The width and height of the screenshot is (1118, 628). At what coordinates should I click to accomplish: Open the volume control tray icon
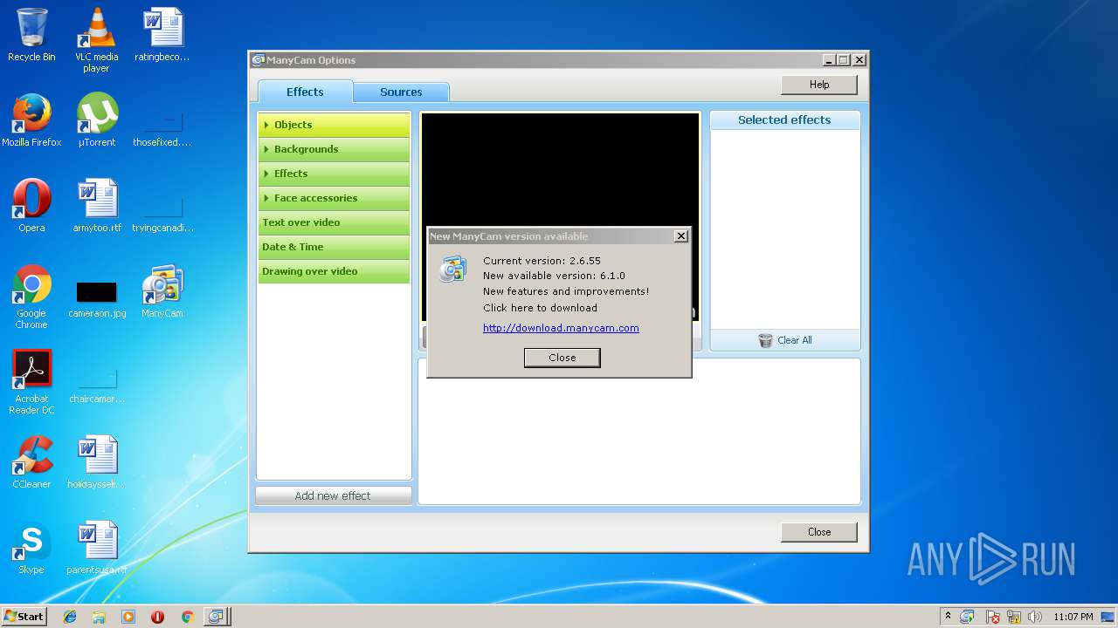[1035, 617]
